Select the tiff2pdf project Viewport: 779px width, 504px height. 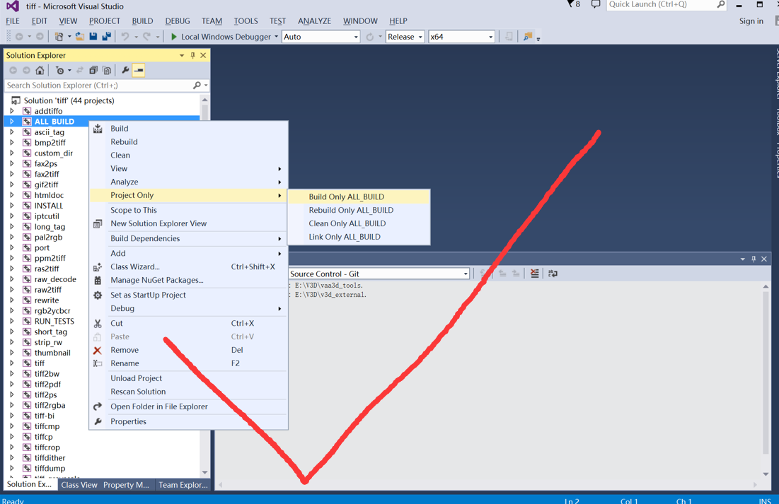[x=47, y=385]
